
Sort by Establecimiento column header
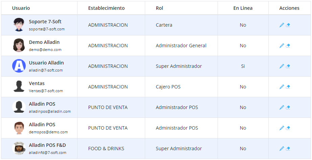[106, 8]
